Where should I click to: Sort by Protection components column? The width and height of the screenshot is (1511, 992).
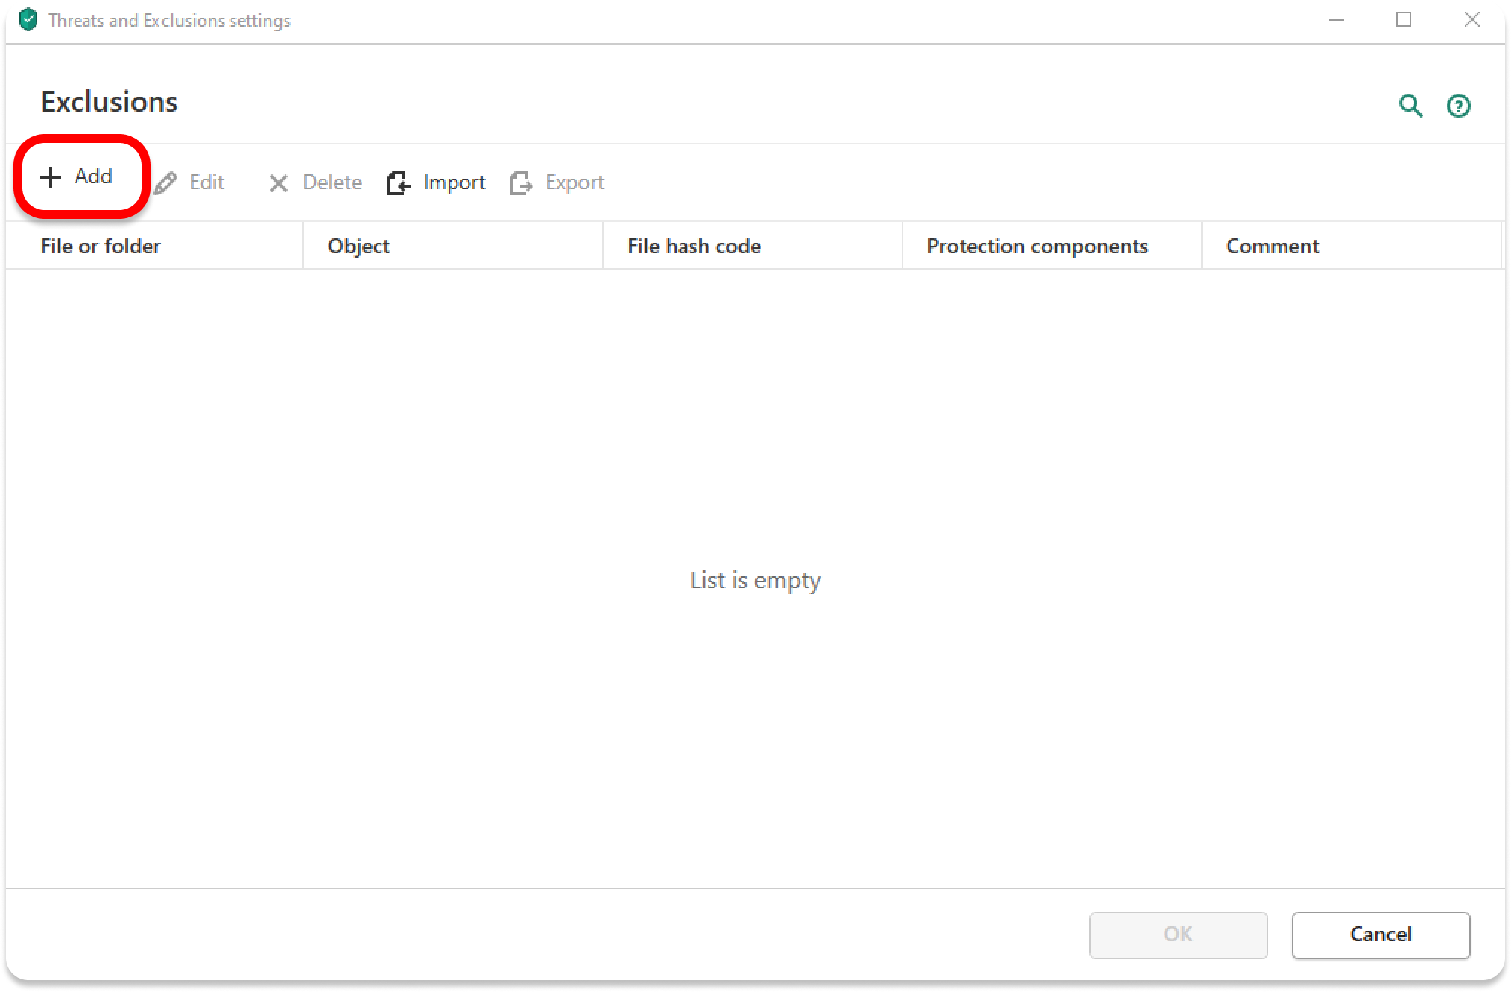pyautogui.click(x=1052, y=246)
